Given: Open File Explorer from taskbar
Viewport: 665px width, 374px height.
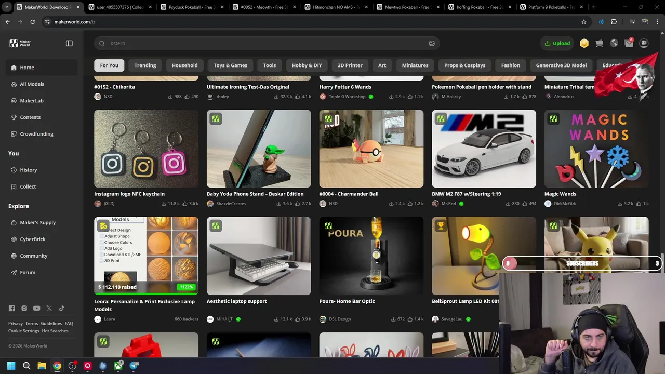Looking at the screenshot, I should coord(42,366).
